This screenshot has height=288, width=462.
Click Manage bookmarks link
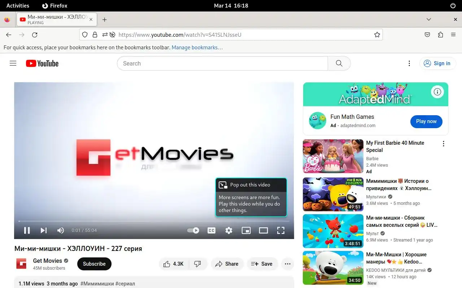tap(197, 47)
